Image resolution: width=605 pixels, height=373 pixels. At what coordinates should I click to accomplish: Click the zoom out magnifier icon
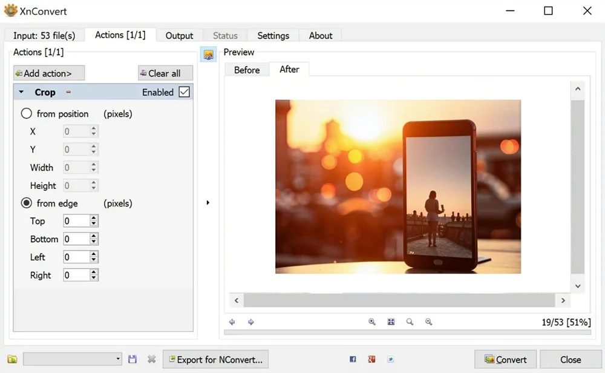coord(428,322)
